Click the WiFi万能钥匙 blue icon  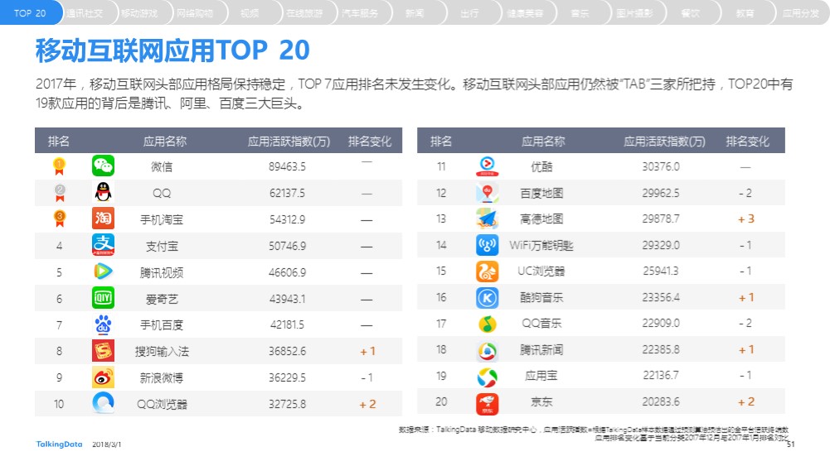tap(487, 245)
